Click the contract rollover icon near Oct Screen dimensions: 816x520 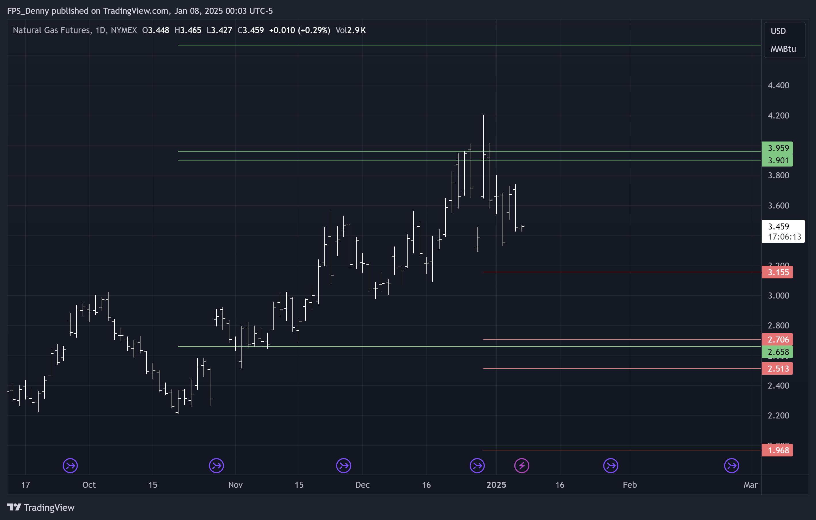pos(70,466)
